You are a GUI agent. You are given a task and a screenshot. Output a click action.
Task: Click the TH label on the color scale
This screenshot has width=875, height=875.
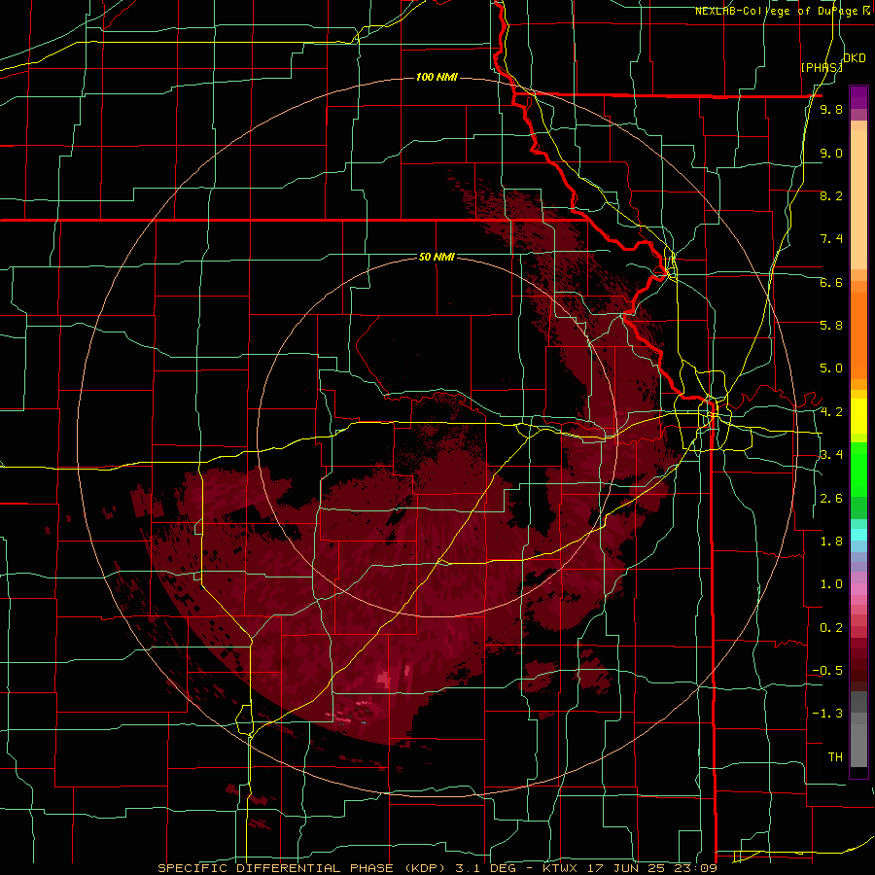pos(835,757)
